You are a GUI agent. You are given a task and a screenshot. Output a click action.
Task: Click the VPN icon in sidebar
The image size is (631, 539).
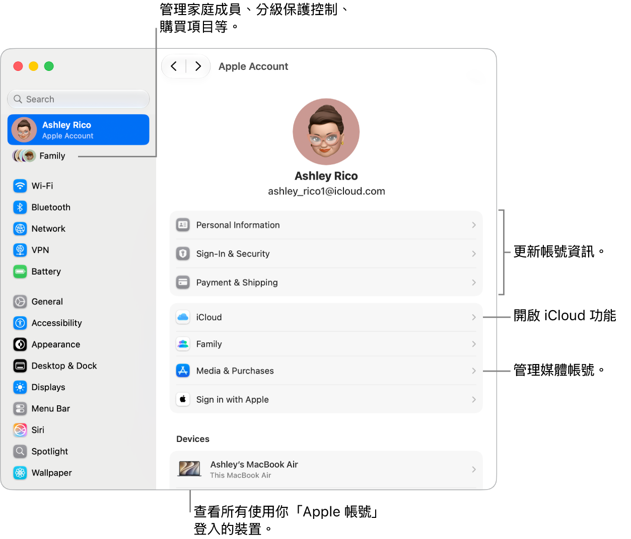click(x=20, y=250)
